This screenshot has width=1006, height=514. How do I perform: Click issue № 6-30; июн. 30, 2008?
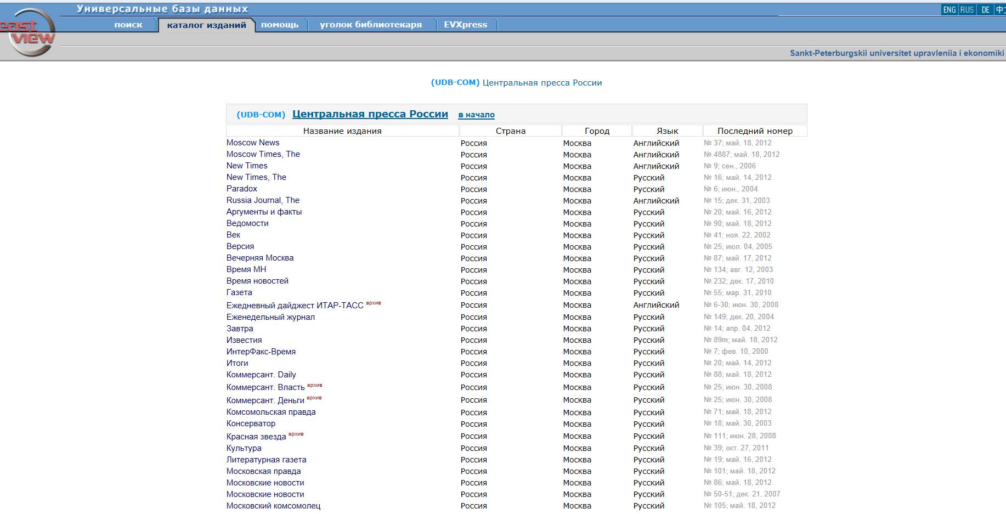point(741,304)
